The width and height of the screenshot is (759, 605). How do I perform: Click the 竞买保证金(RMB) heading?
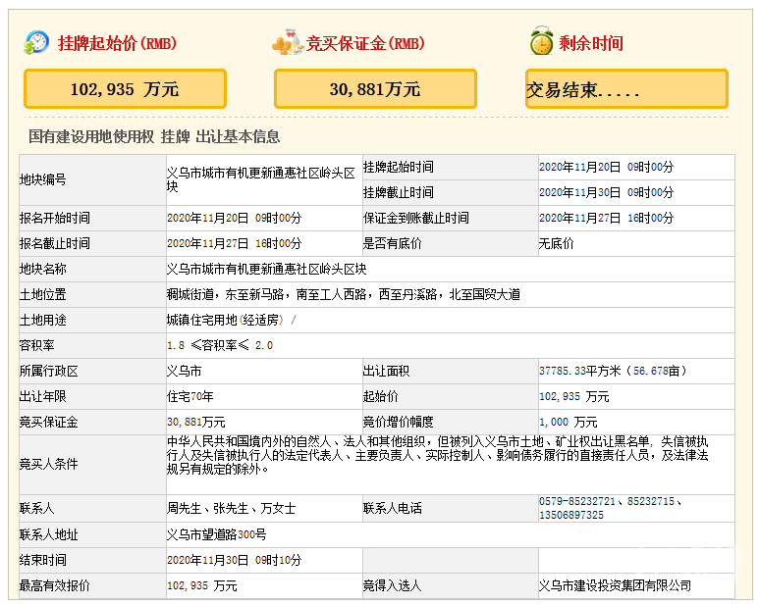pos(365,43)
